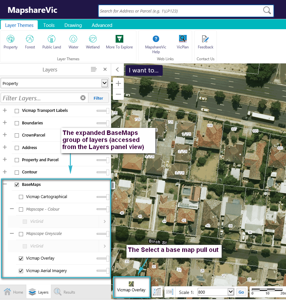Viewport: 286px width, 300px height.
Task: Go to the Home panel
Action: pos(13,292)
